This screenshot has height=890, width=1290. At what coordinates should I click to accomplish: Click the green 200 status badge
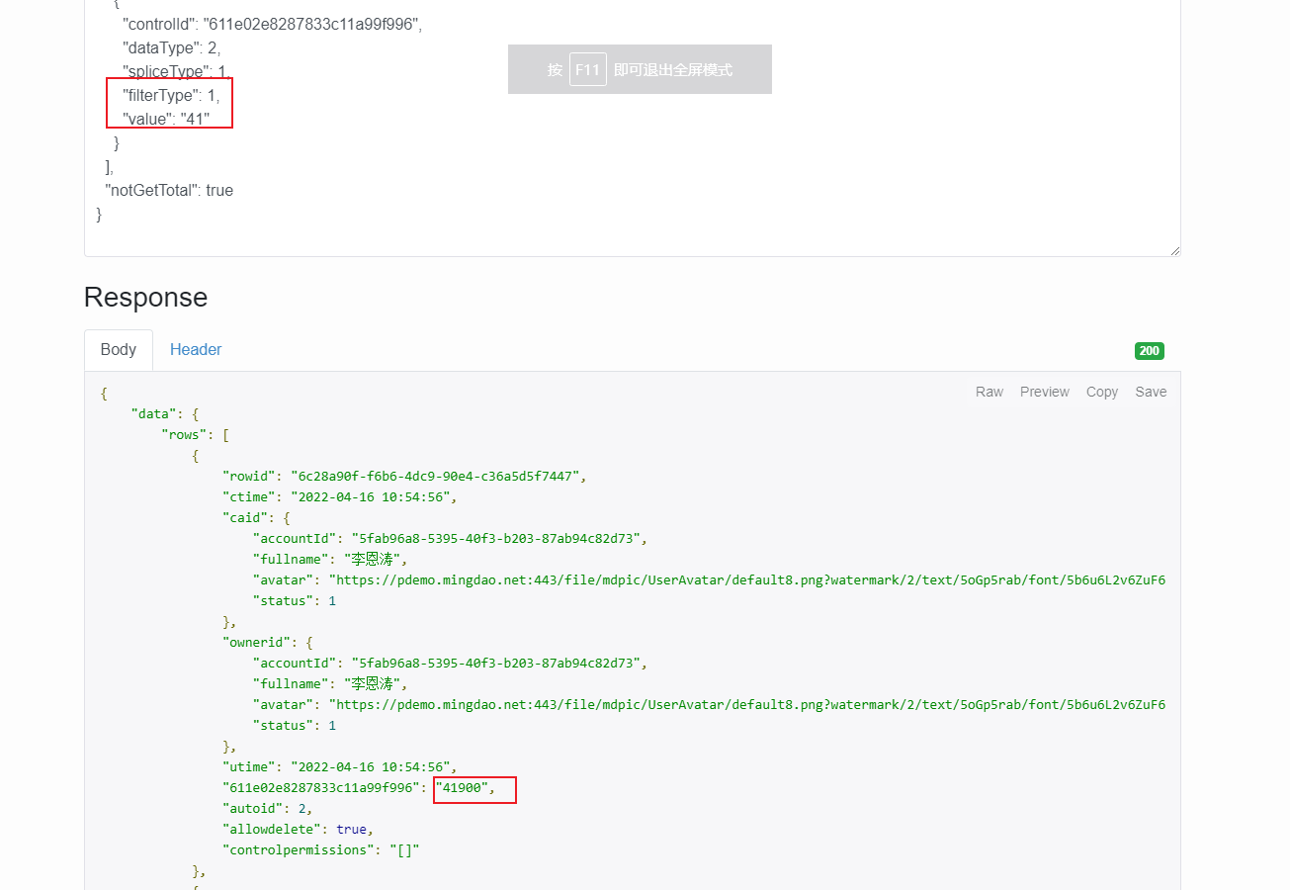click(x=1149, y=350)
